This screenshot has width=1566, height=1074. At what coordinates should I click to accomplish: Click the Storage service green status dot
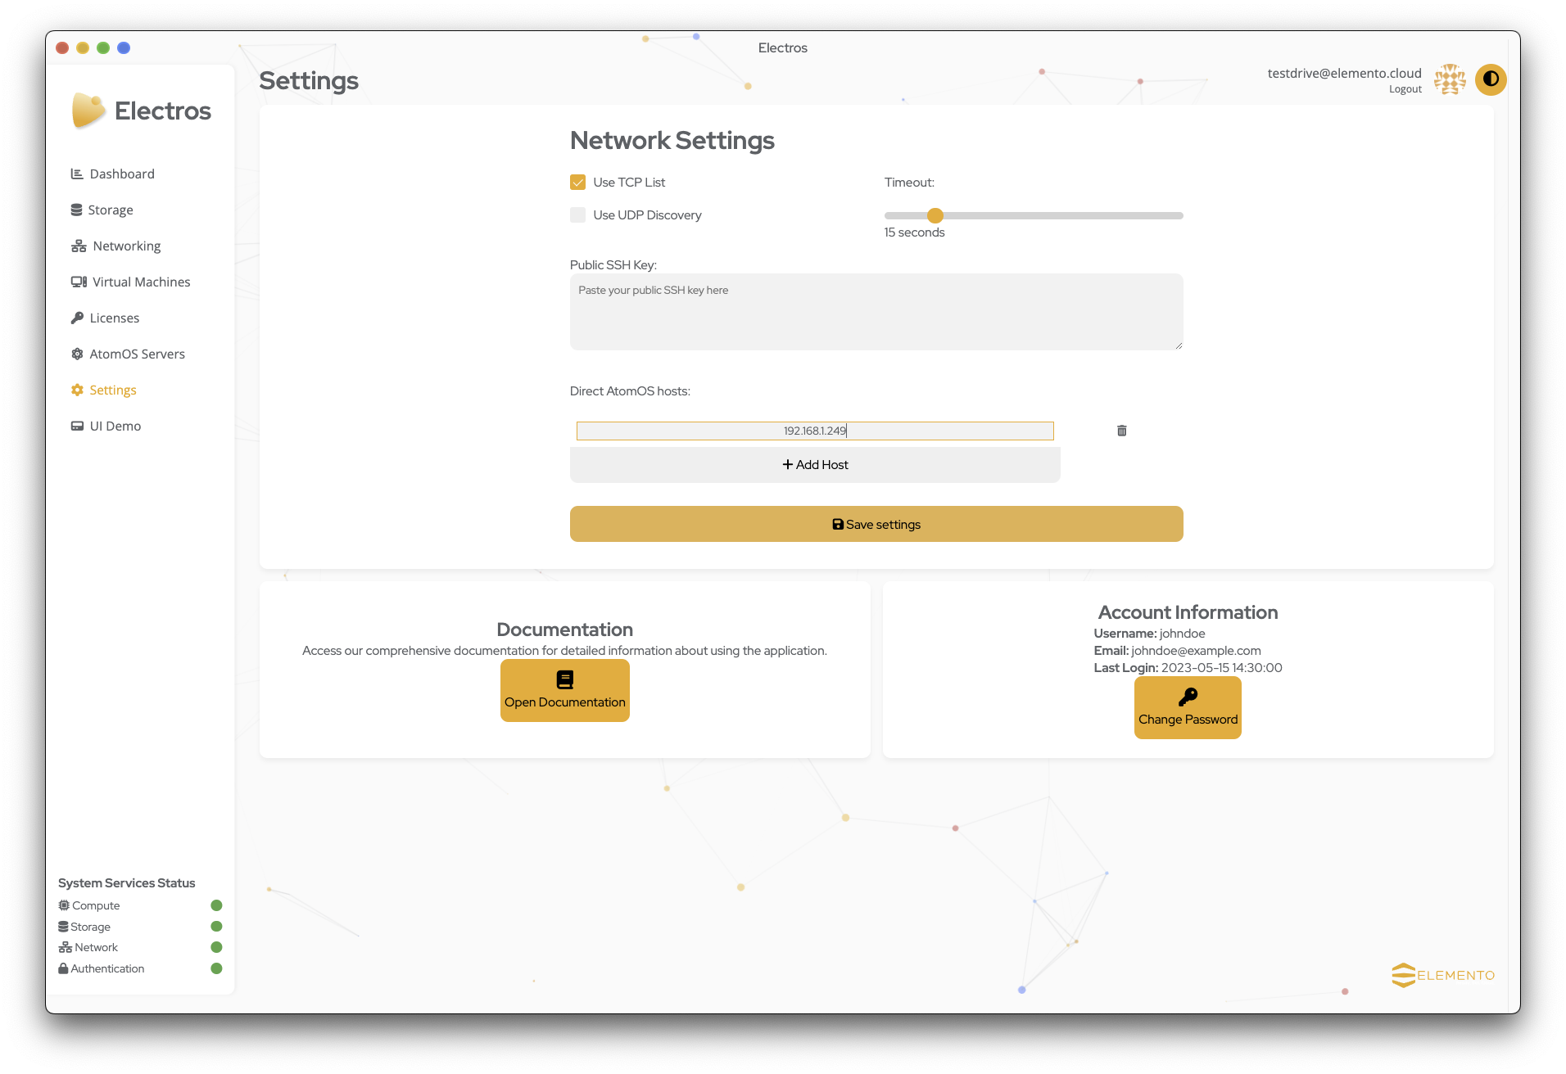click(x=216, y=927)
